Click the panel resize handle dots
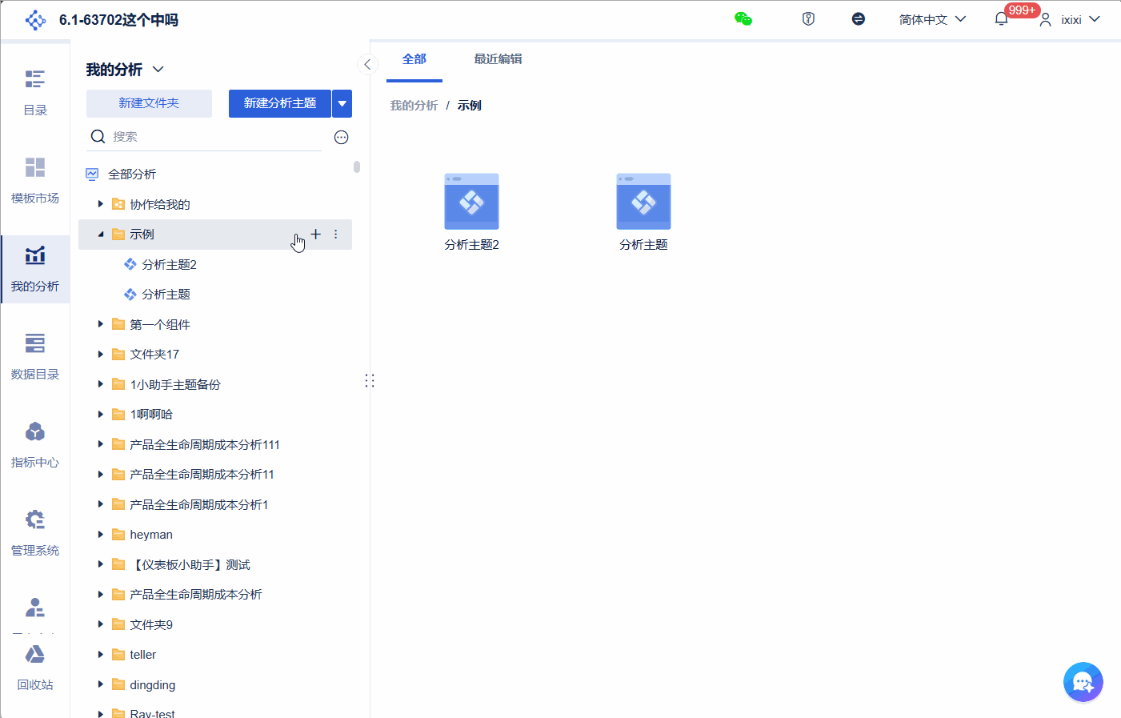 (x=370, y=380)
